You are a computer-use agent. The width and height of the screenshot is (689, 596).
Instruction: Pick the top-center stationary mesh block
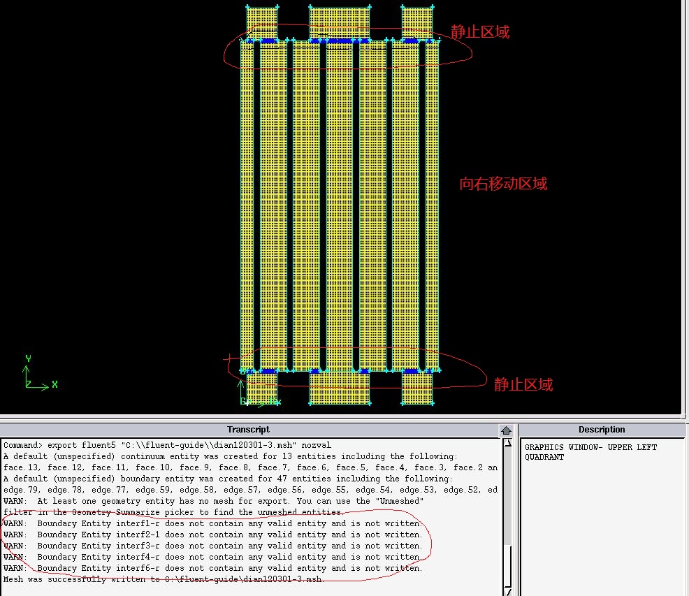pyautogui.click(x=340, y=22)
